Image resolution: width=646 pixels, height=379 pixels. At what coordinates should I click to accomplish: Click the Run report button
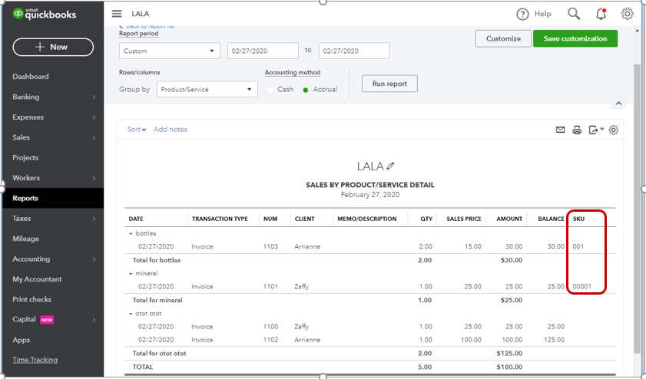(x=389, y=84)
